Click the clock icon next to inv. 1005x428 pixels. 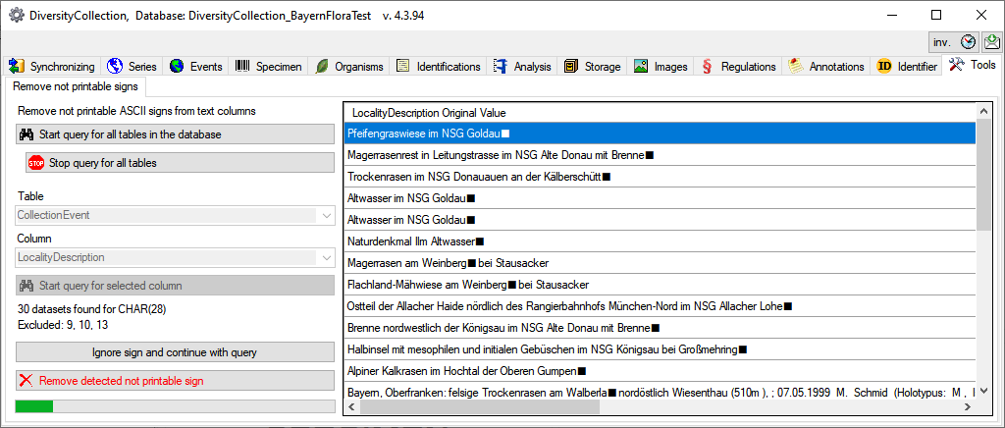pyautogui.click(x=968, y=42)
